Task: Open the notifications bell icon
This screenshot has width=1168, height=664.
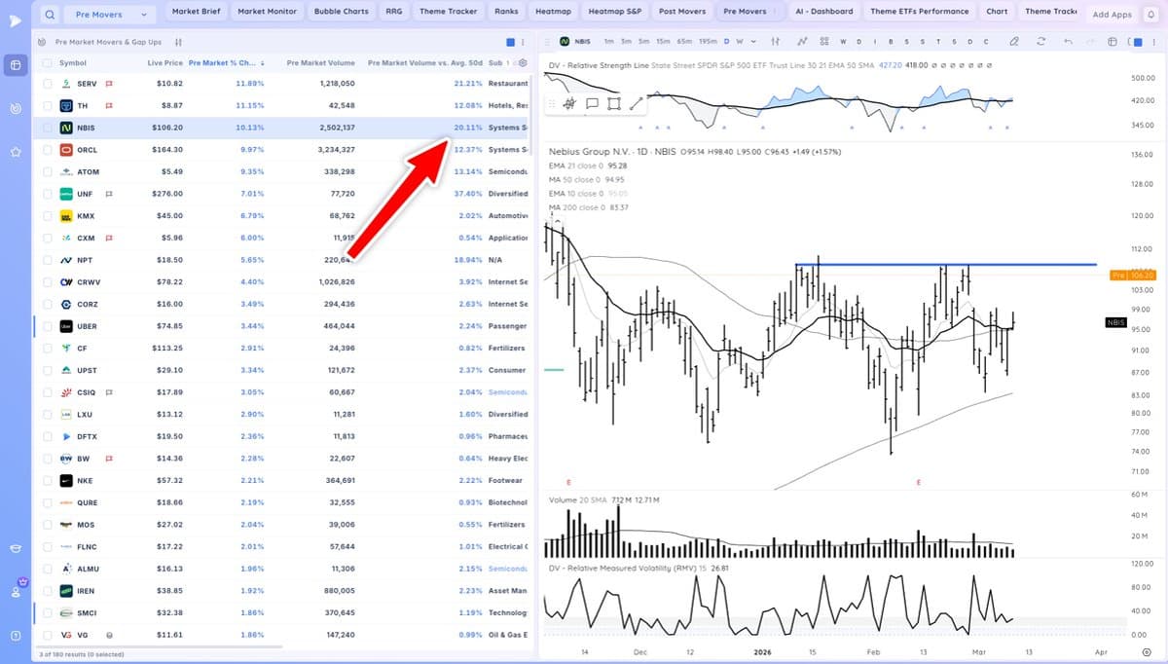Action: point(1150,14)
